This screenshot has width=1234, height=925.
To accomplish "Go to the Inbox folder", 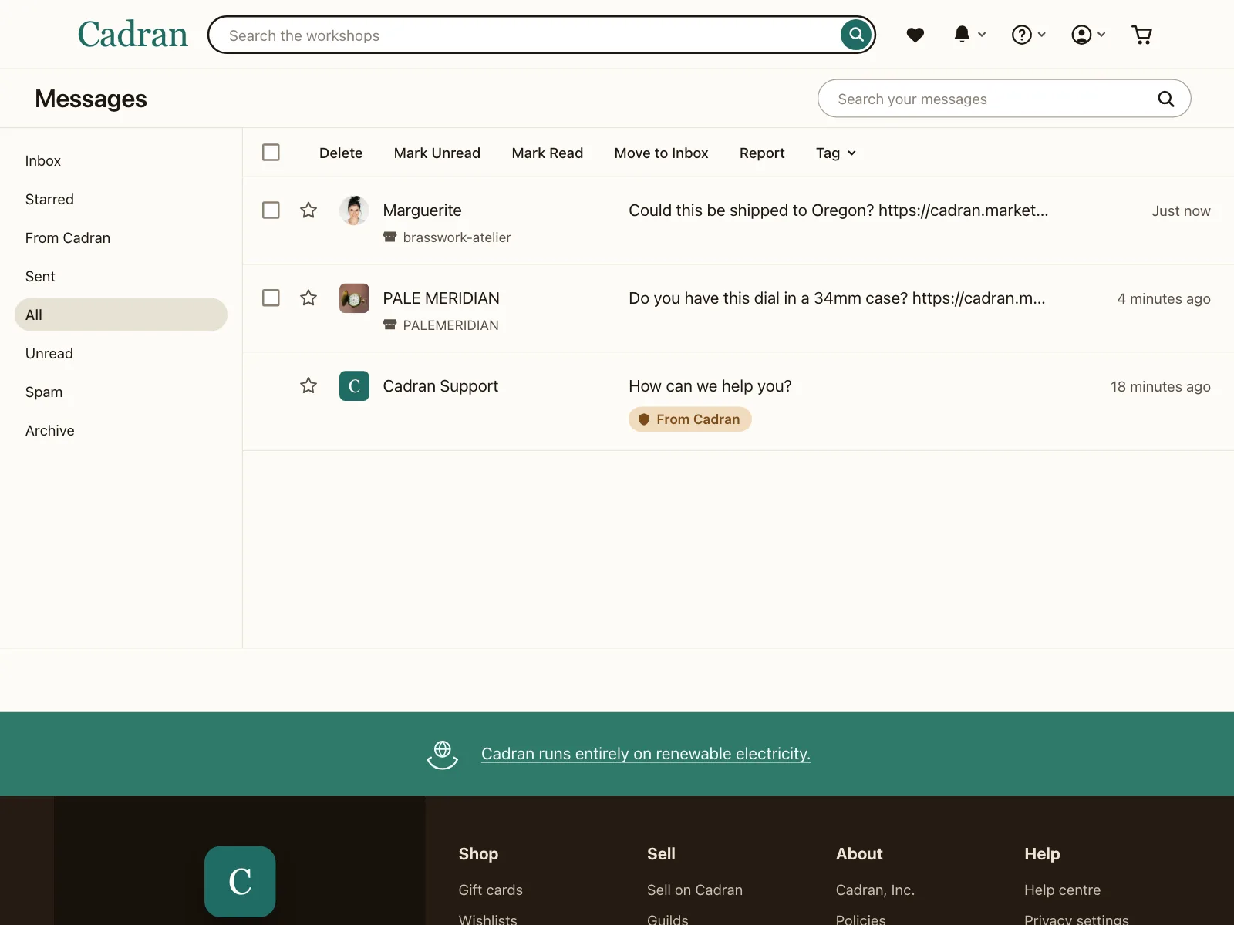I will 121,161.
